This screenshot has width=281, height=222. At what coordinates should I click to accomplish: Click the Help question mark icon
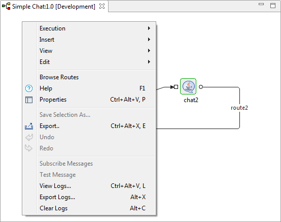click(29, 88)
